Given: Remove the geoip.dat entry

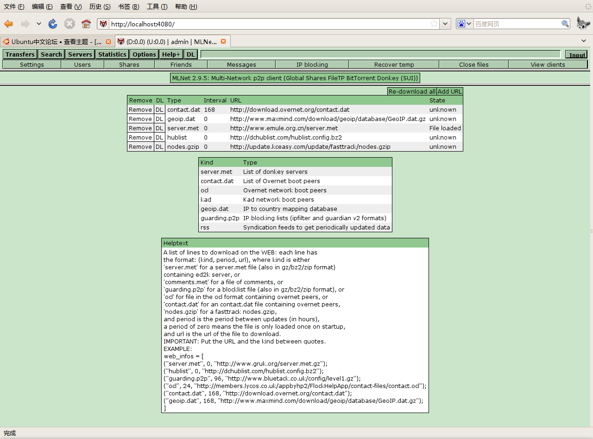Looking at the screenshot, I should click(140, 119).
